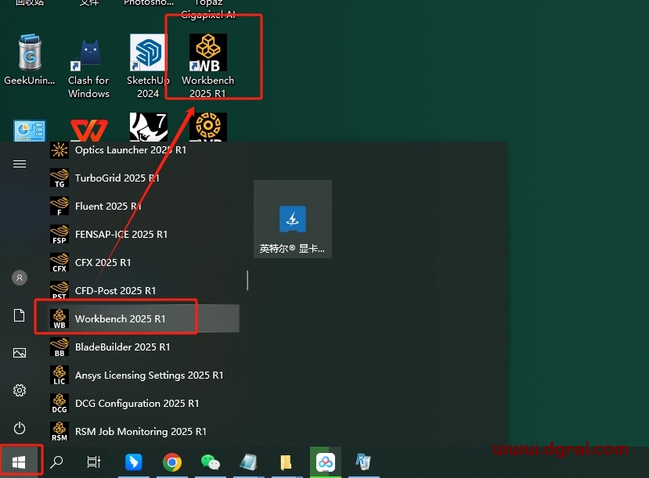Expand the Start menu hamburger button
The width and height of the screenshot is (649, 478).
point(20,164)
